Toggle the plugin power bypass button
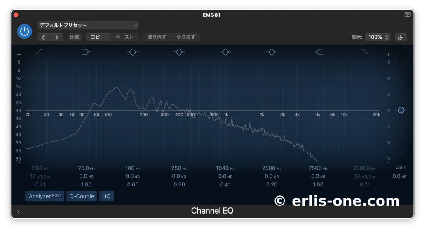The width and height of the screenshot is (422, 228). click(x=25, y=31)
